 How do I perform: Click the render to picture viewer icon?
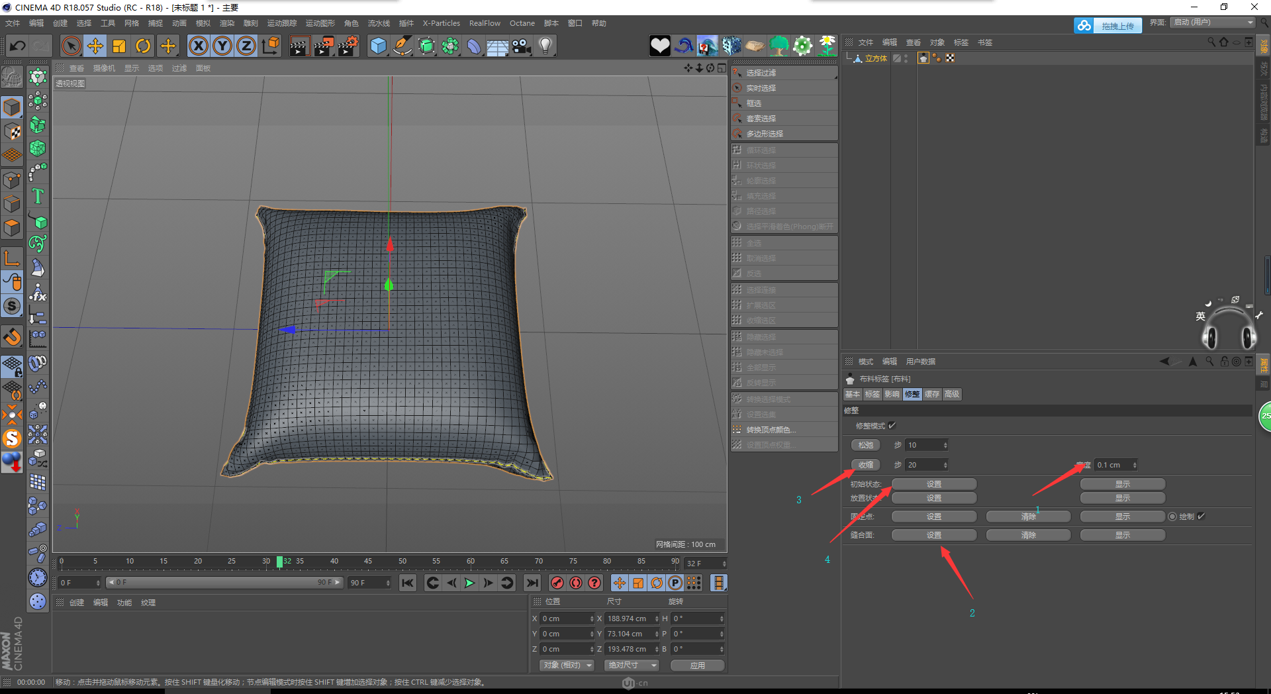click(x=324, y=46)
